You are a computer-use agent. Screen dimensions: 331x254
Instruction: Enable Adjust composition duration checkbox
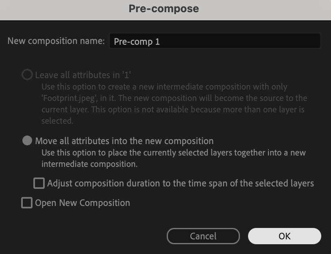[x=39, y=183]
